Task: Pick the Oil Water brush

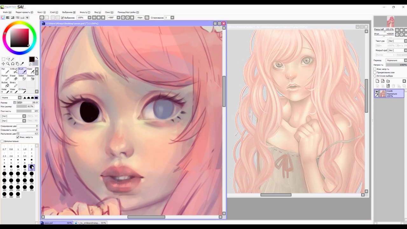Action: pos(22,91)
